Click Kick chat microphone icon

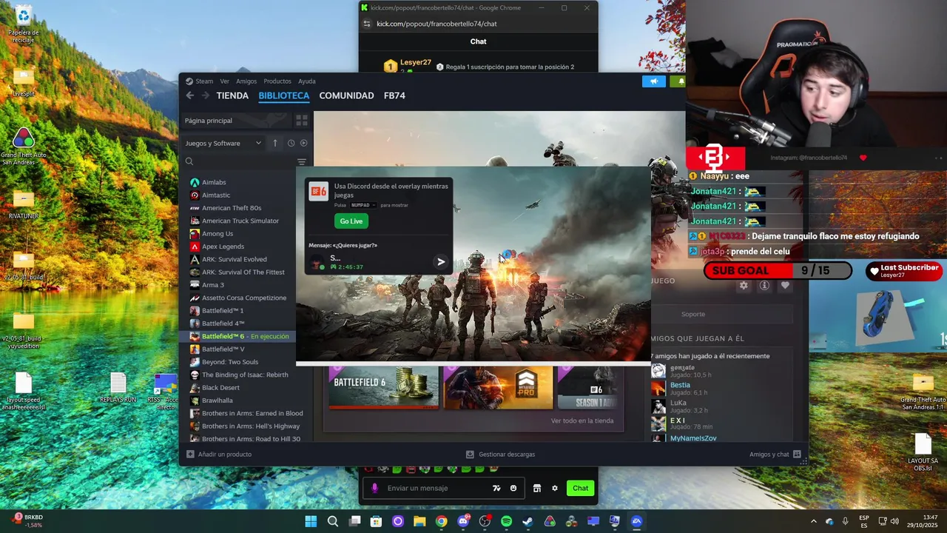pyautogui.click(x=374, y=488)
